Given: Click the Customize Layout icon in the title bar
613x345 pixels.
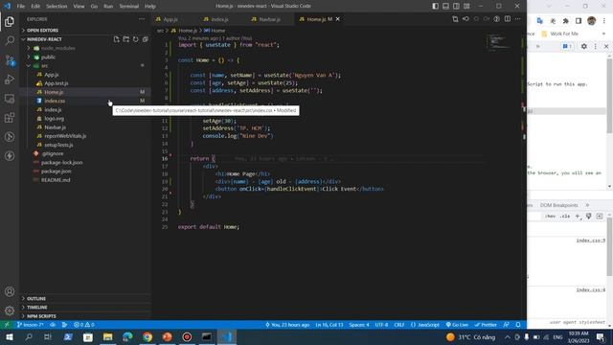Looking at the screenshot, I should pos(466,6).
